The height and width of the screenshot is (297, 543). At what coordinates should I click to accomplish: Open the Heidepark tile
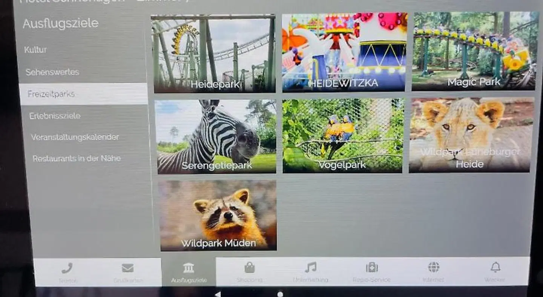pos(213,54)
